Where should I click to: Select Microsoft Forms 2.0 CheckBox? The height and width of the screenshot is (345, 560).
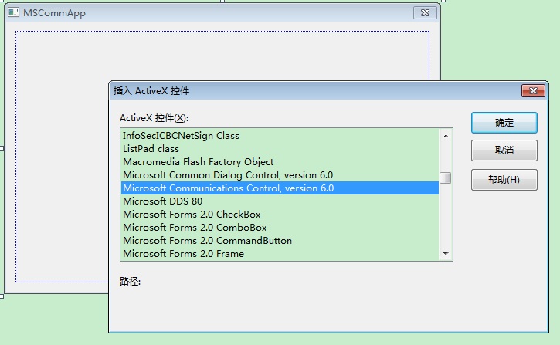[x=280, y=215]
